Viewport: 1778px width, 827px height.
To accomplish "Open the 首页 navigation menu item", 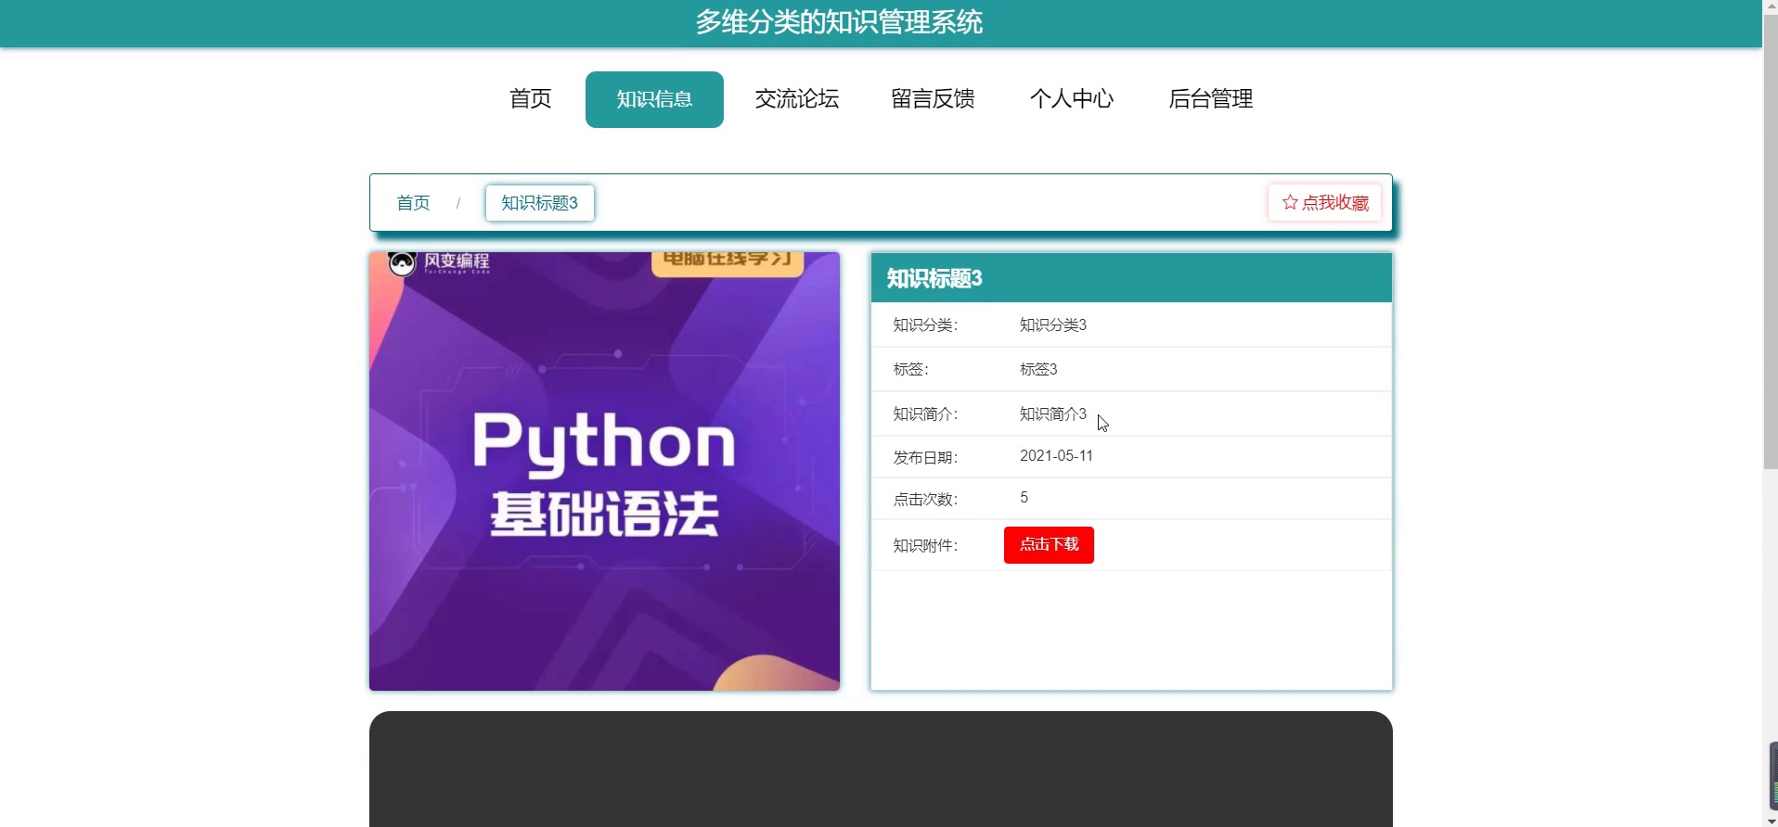I will pyautogui.click(x=531, y=99).
